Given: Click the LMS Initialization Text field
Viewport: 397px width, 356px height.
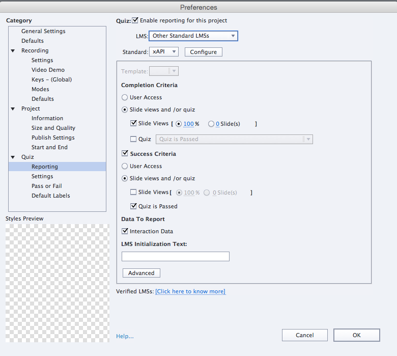Looking at the screenshot, I should point(176,256).
